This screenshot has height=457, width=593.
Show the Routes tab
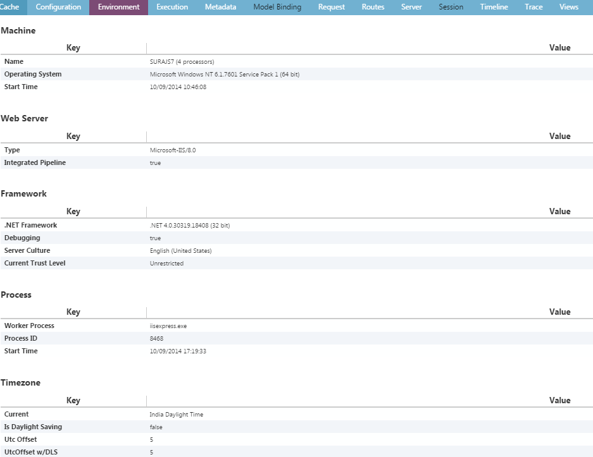[373, 7]
